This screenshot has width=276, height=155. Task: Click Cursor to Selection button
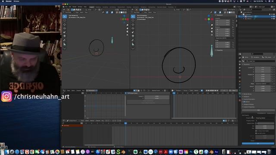pos(148,101)
